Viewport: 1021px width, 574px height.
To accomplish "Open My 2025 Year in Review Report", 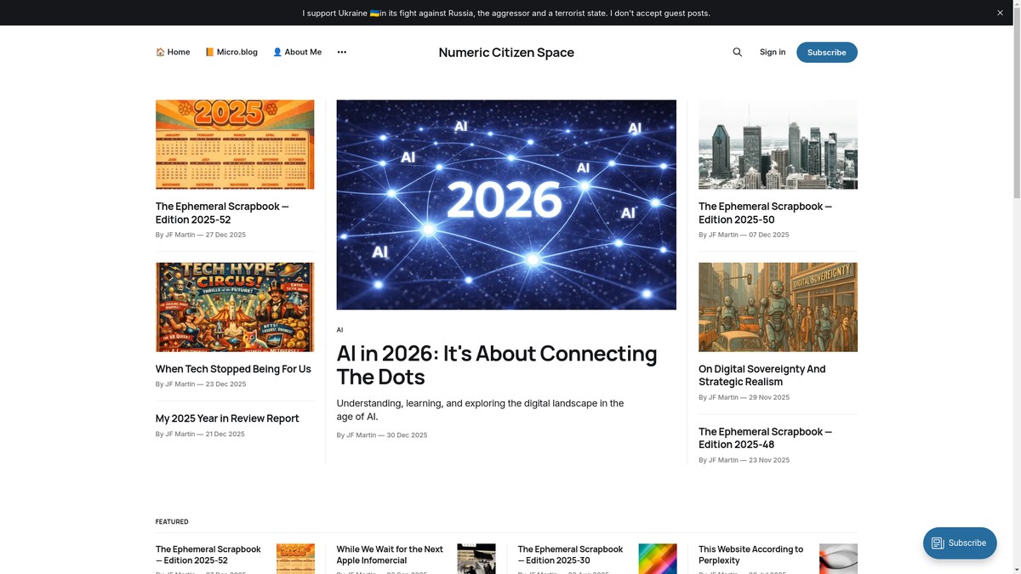I will 227,418.
